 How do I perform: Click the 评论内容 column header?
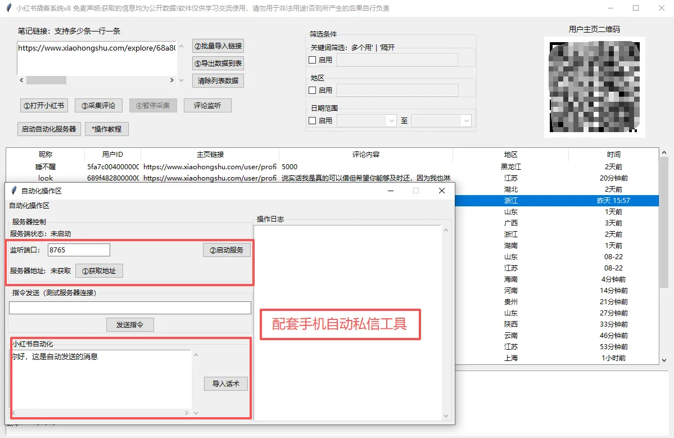pos(365,155)
